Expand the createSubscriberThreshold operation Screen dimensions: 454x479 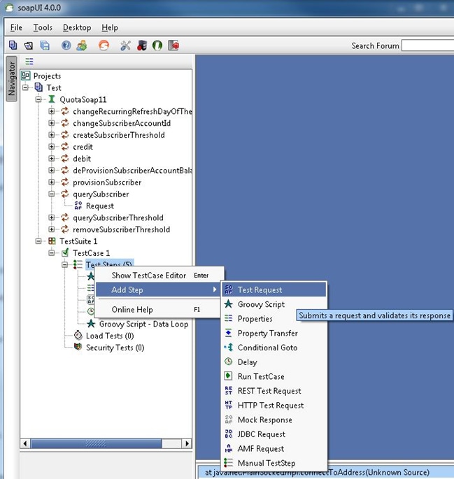52,135
